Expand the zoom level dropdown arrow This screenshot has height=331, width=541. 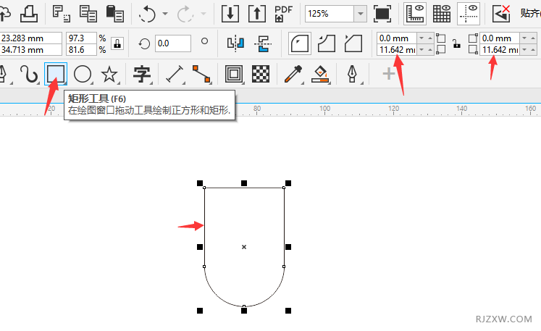coord(361,14)
